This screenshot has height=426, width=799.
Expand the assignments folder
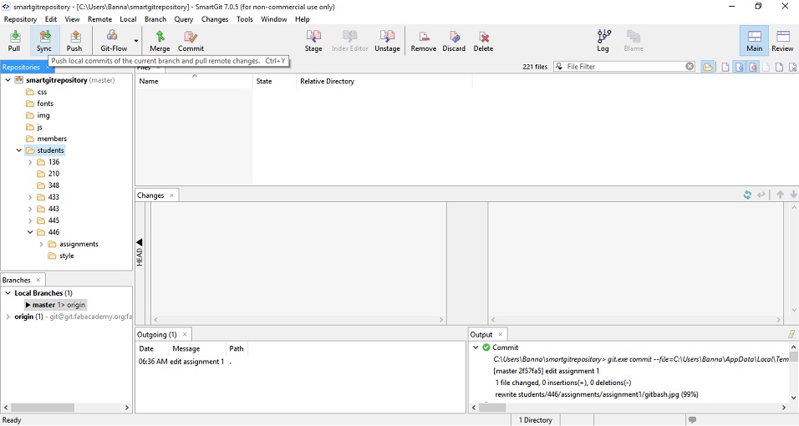click(41, 244)
